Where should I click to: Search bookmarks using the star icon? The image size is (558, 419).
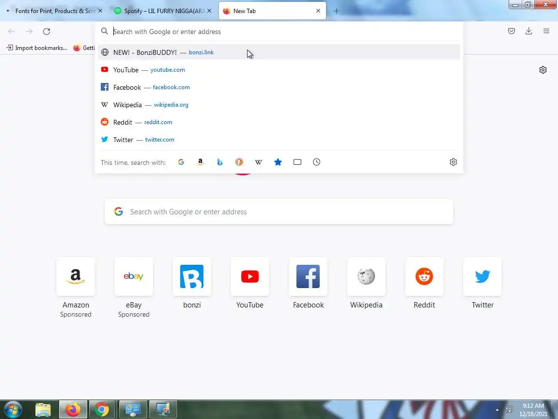tap(278, 162)
